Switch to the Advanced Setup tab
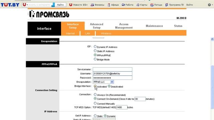 coord(97,26)
